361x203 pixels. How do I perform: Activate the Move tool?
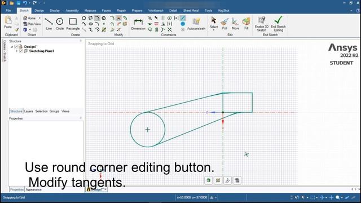235,24
